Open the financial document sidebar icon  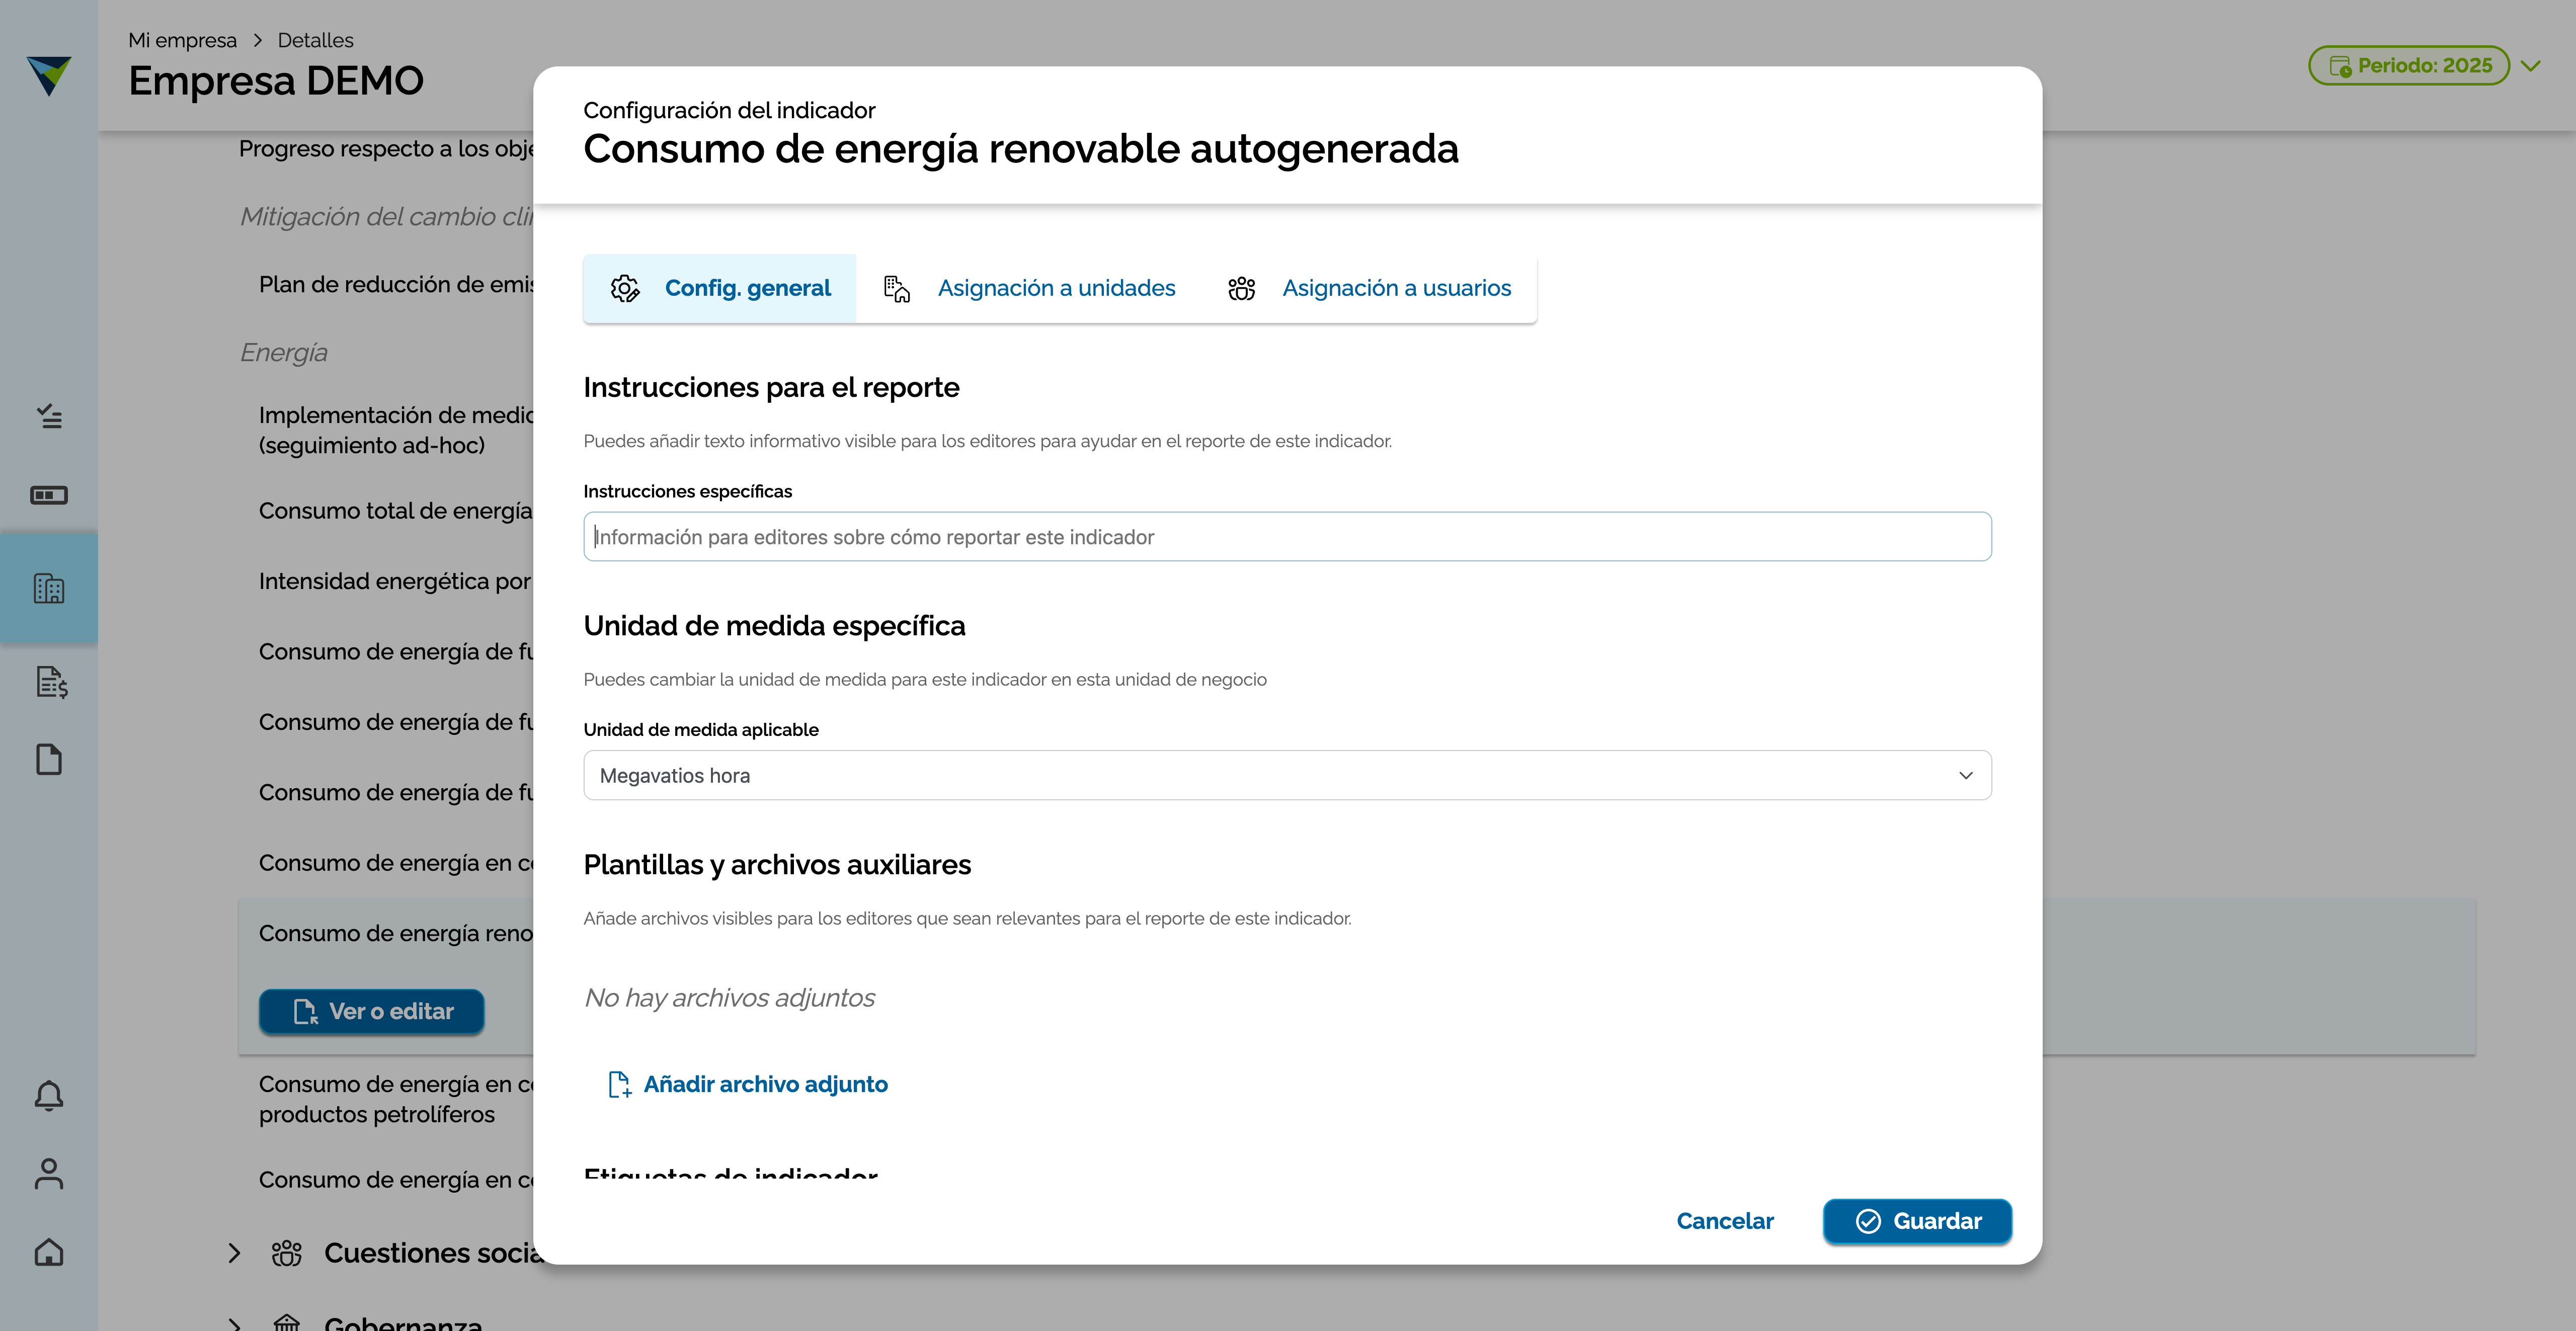(50, 682)
